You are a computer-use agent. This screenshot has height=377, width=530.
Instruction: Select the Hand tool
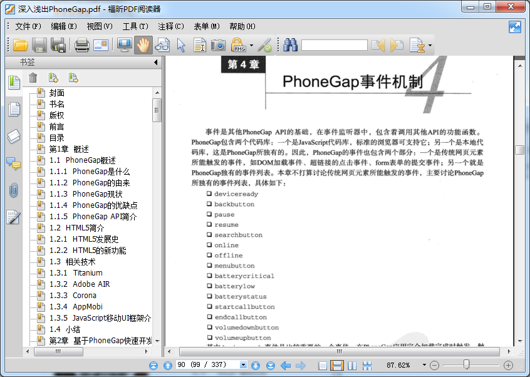pos(143,45)
